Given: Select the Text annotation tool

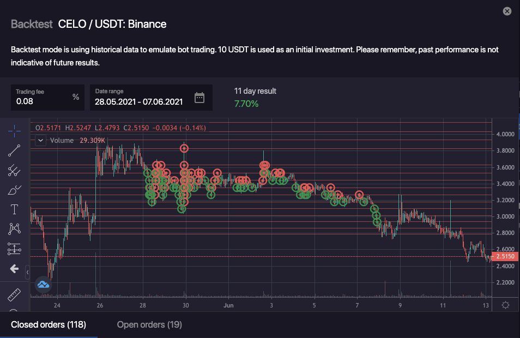Looking at the screenshot, I should click(14, 209).
